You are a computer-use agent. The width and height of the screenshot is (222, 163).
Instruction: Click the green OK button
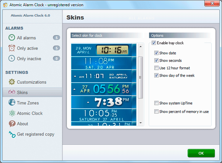point(201,153)
